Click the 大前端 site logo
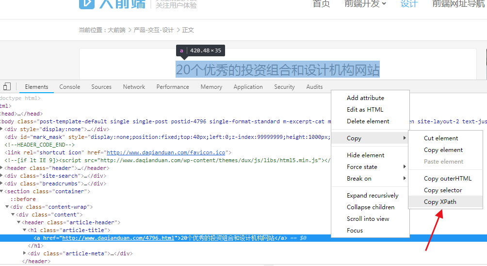The width and height of the screenshot is (487, 266). click(112, 4)
